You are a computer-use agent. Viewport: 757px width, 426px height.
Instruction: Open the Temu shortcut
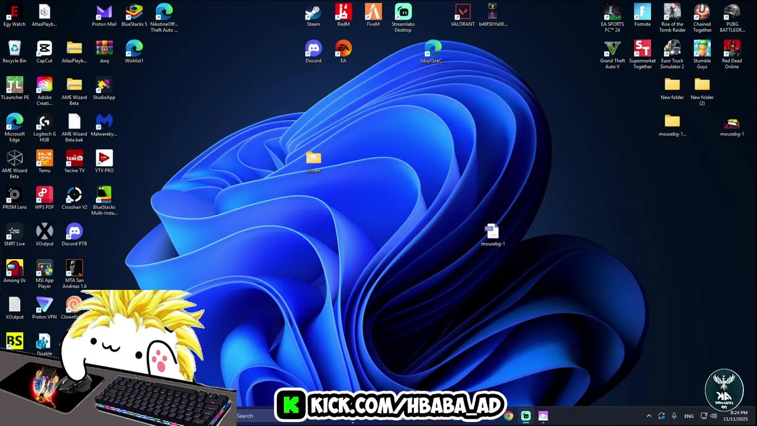pos(44,162)
